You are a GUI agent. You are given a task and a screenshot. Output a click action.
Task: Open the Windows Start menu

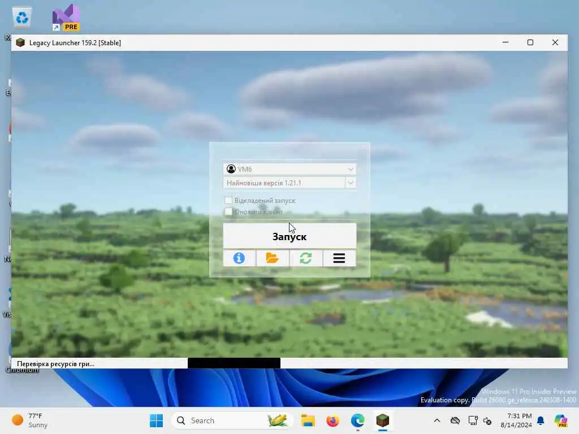click(156, 420)
